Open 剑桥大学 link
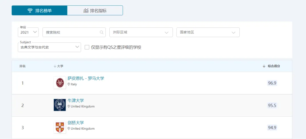 76,123
